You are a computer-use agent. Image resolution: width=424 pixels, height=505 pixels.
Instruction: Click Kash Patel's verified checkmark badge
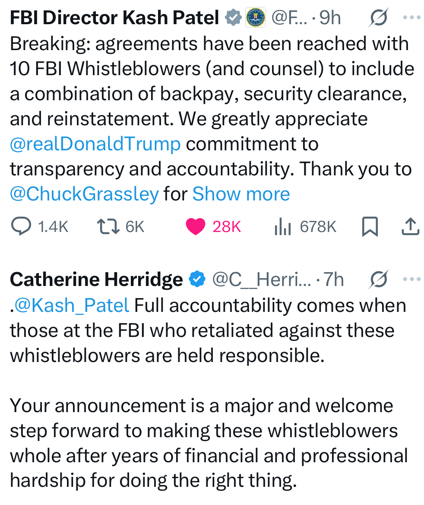(x=234, y=18)
